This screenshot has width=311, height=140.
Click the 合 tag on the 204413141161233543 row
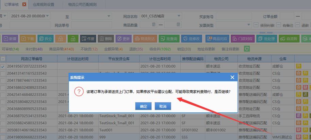(x=298, y=73)
